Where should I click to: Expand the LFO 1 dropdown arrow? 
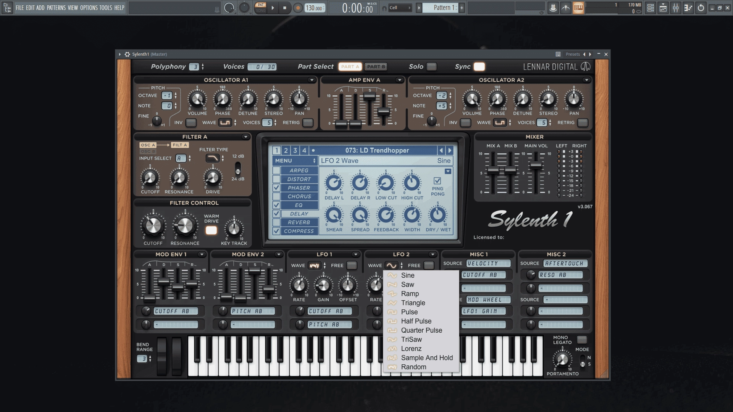355,254
